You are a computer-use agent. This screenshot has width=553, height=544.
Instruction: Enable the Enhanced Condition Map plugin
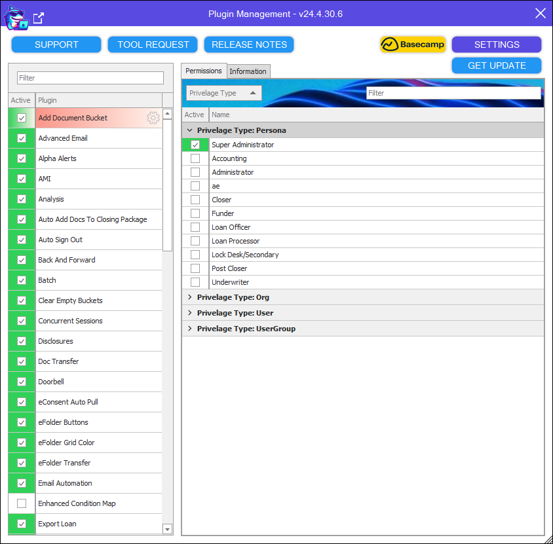click(22, 503)
